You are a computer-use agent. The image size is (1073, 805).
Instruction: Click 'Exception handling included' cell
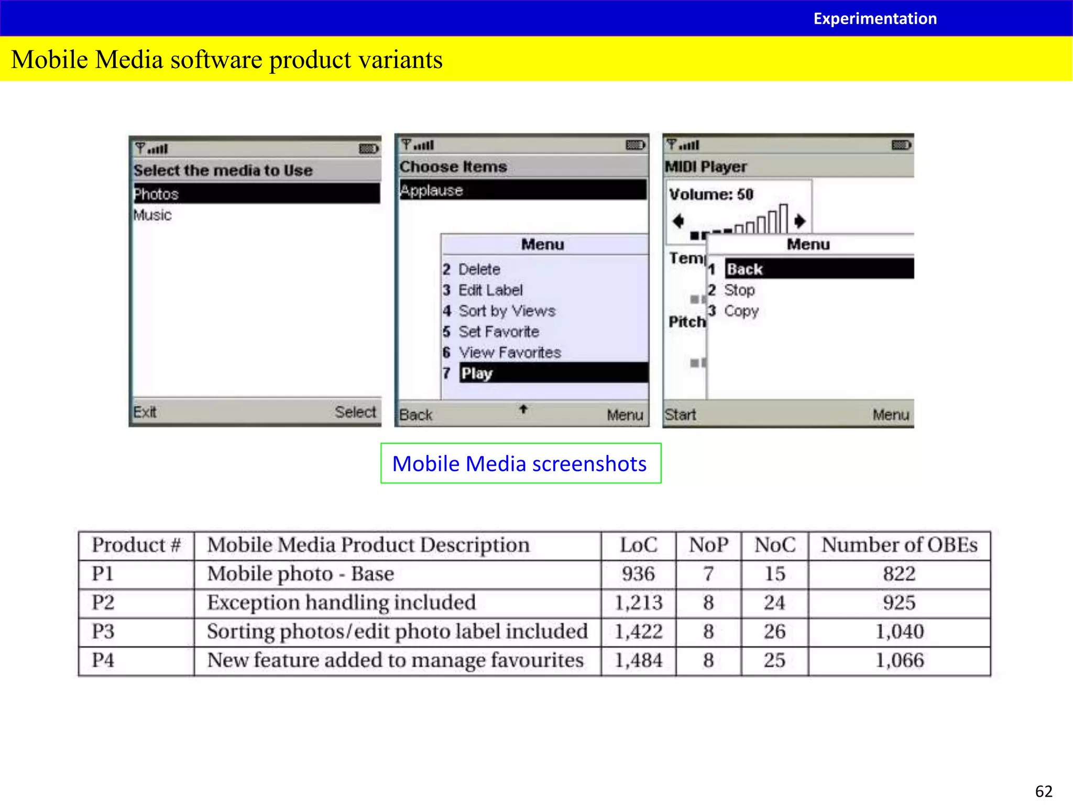(x=341, y=603)
